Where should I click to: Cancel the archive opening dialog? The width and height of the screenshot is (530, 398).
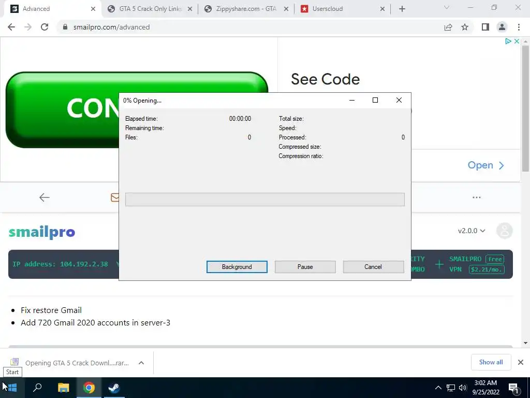373,267
